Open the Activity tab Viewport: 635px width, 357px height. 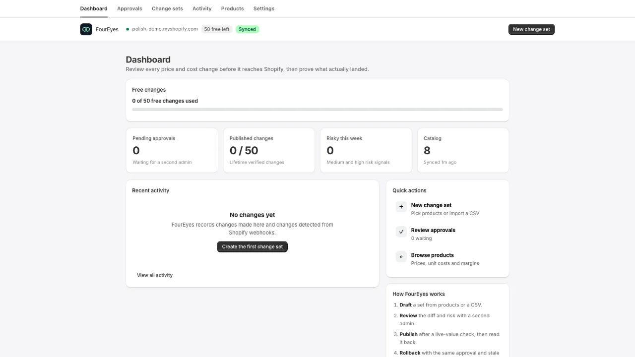click(202, 8)
